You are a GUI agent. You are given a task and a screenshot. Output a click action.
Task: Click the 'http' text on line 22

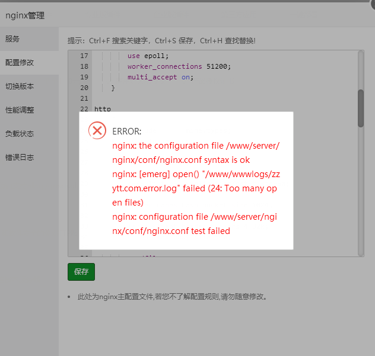[x=103, y=109]
